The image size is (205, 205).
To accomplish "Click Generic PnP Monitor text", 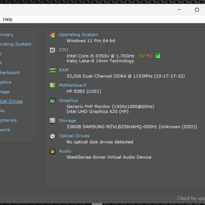I will coord(110,106).
